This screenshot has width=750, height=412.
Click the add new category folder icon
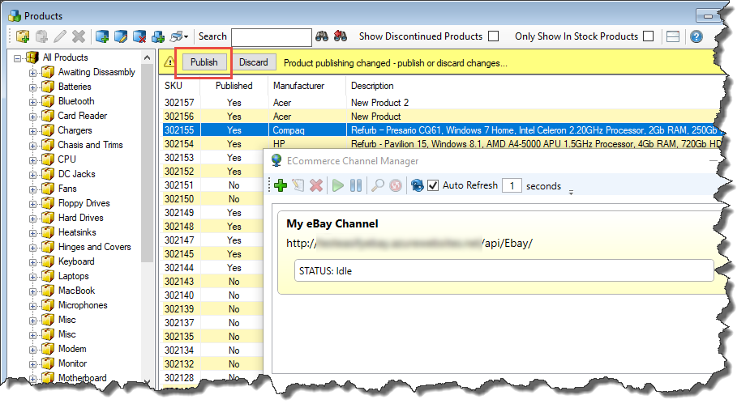(23, 36)
